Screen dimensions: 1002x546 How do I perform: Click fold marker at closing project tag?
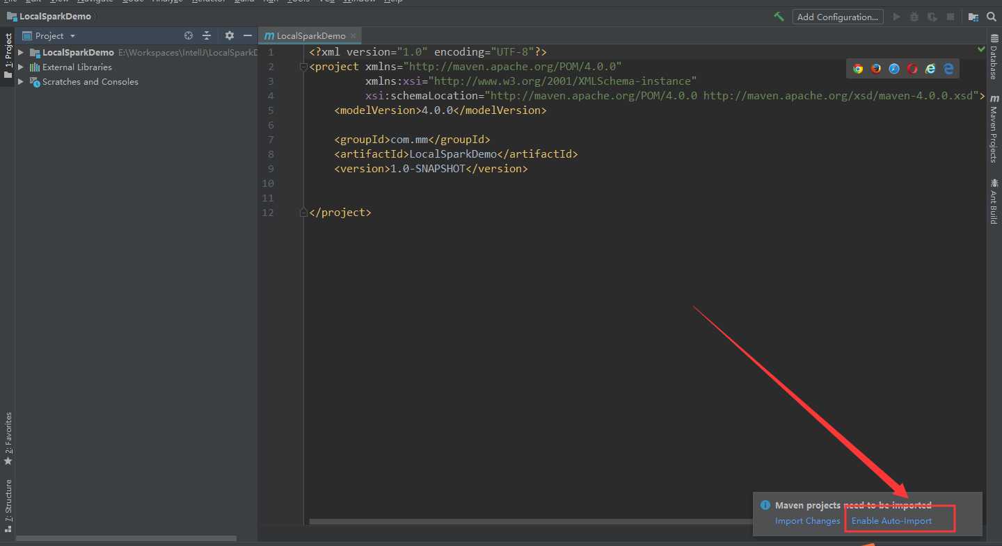[303, 213]
